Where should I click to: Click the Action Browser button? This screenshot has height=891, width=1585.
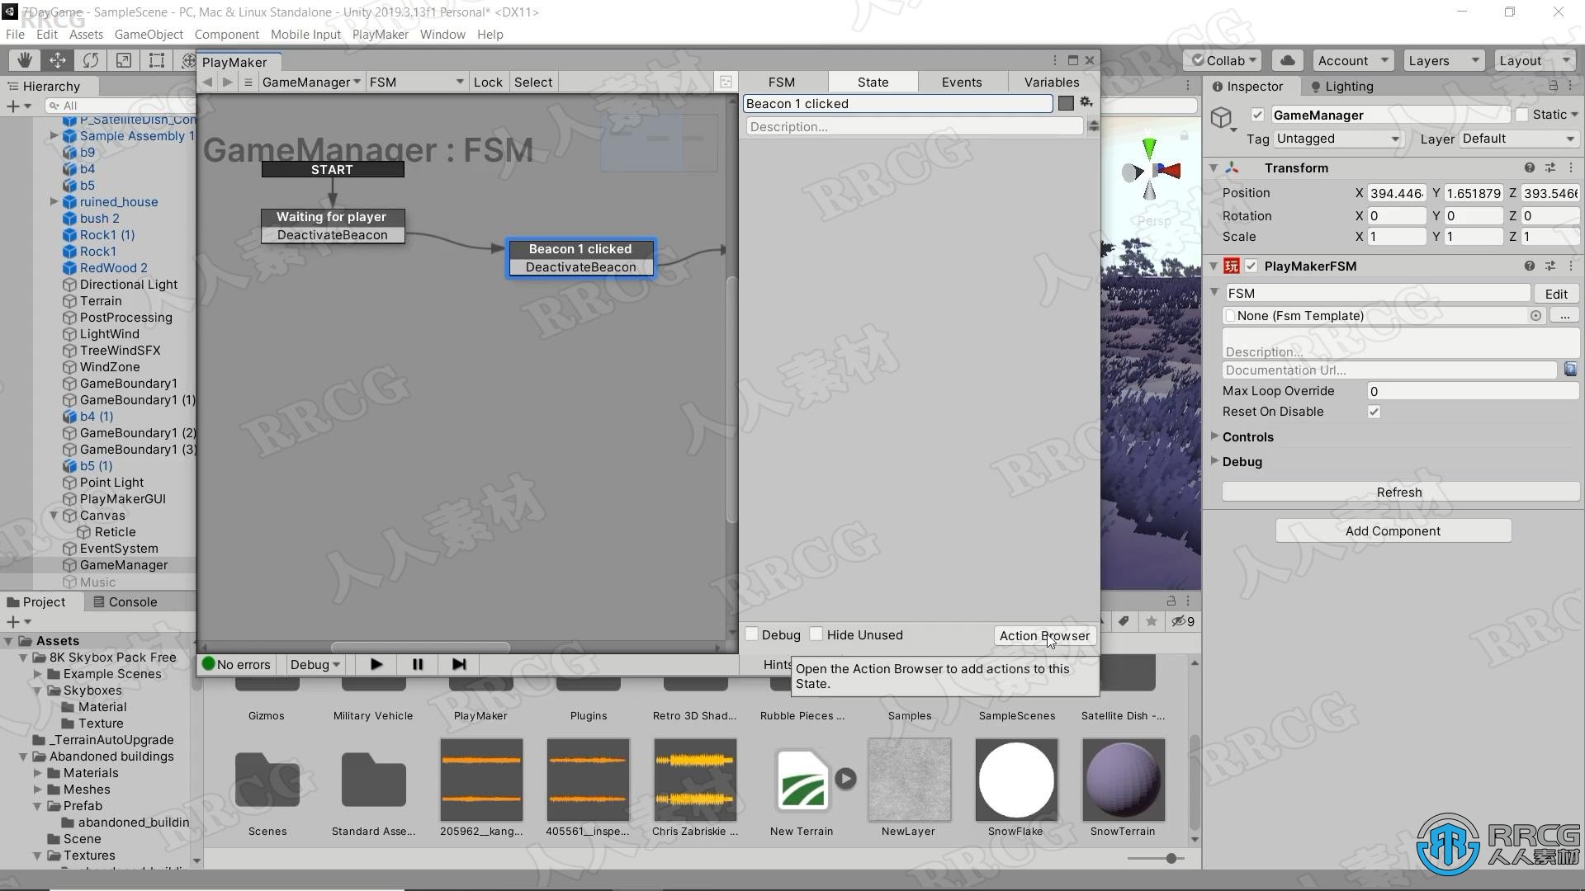pyautogui.click(x=1044, y=635)
